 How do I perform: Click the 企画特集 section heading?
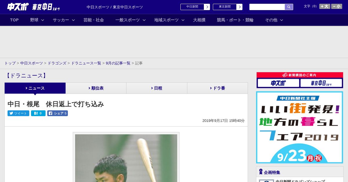[272, 172]
